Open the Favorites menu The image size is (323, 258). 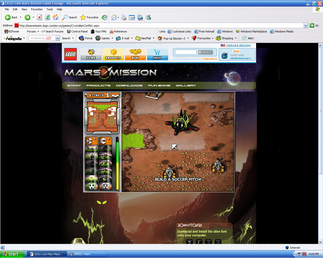37,9
